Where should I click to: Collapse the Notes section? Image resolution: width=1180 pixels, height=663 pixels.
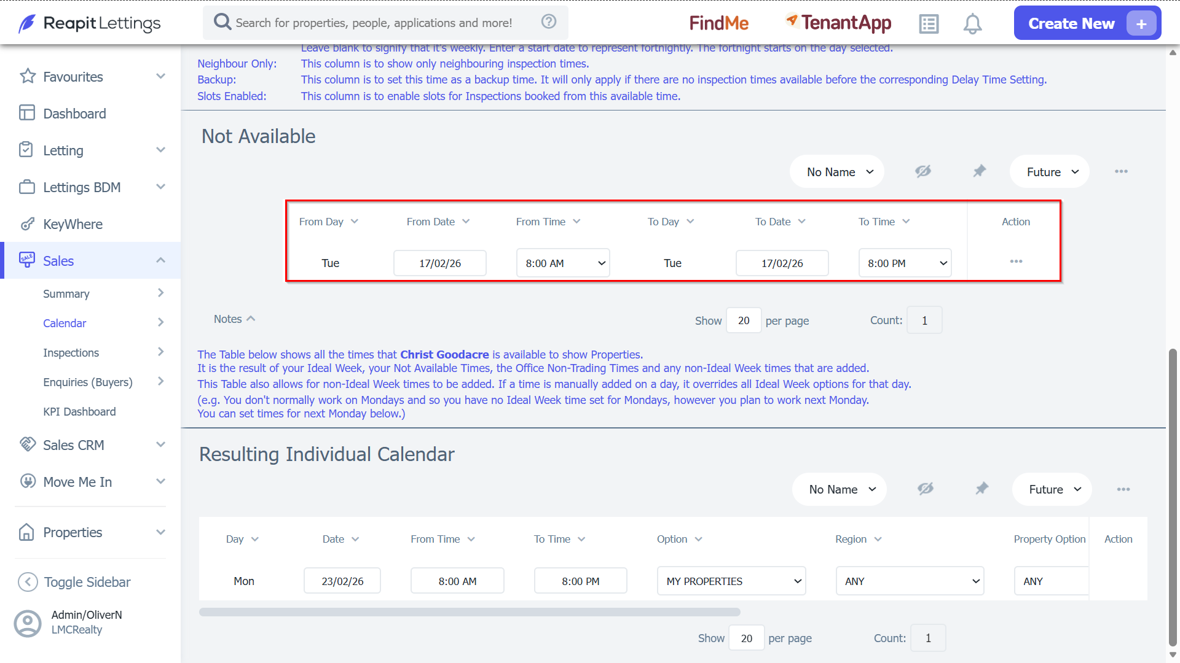click(234, 319)
